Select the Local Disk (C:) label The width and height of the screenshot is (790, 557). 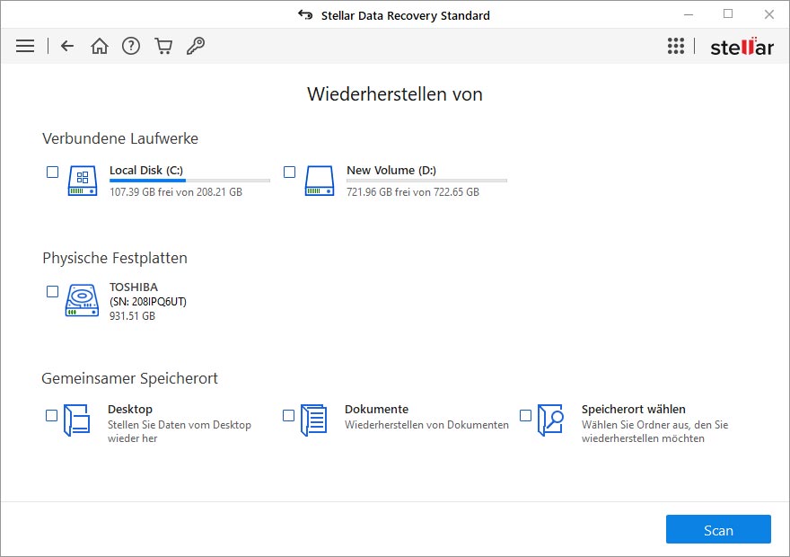coord(146,171)
